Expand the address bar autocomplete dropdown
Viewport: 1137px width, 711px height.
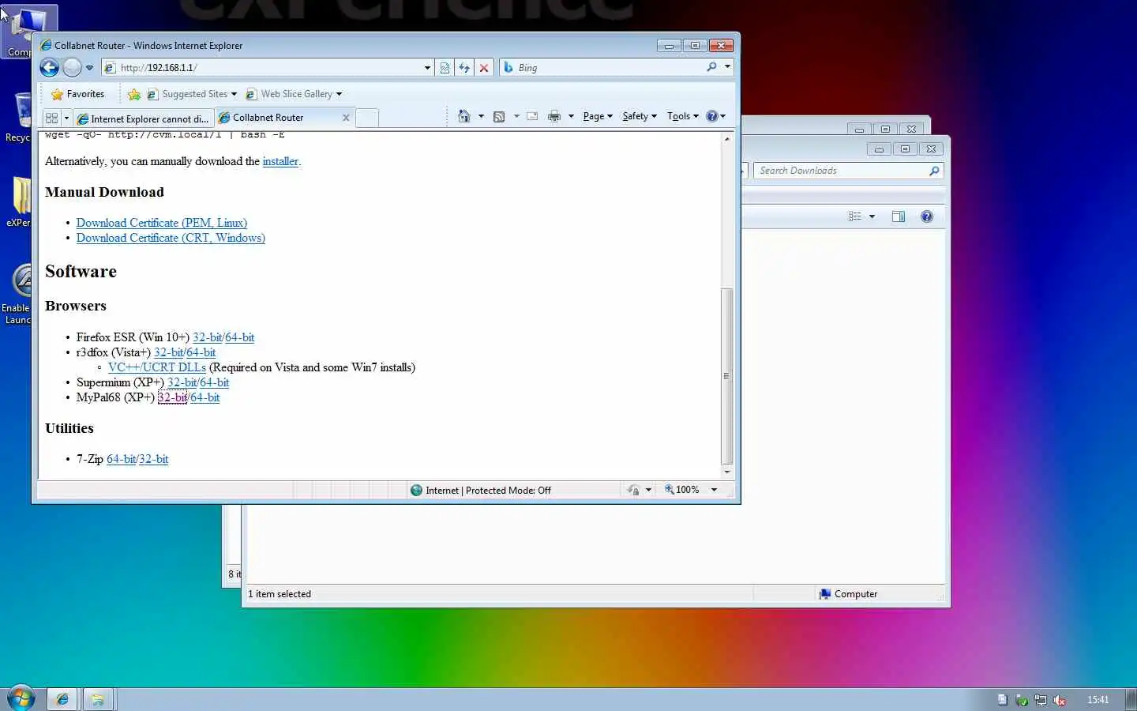427,68
